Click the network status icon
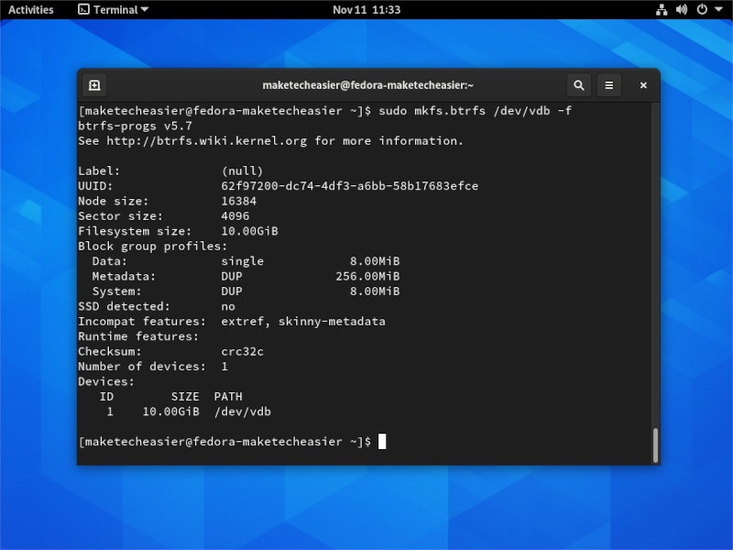The width and height of the screenshot is (733, 550). (662, 9)
